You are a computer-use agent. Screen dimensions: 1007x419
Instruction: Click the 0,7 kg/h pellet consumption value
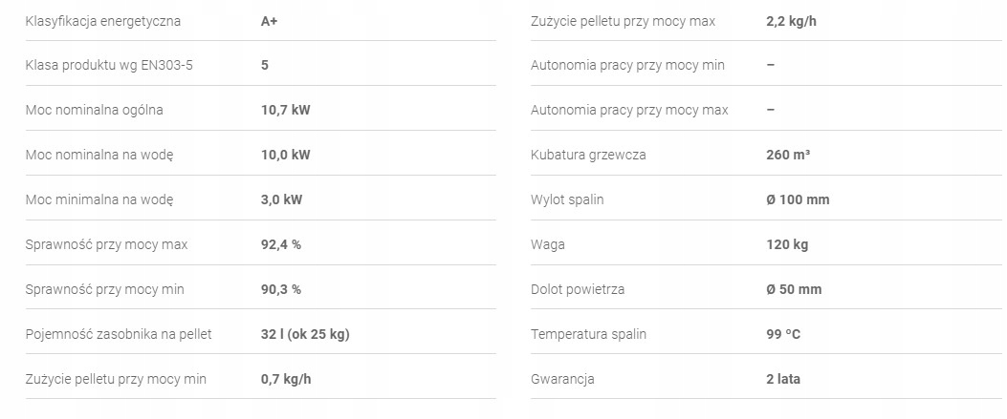tap(286, 380)
